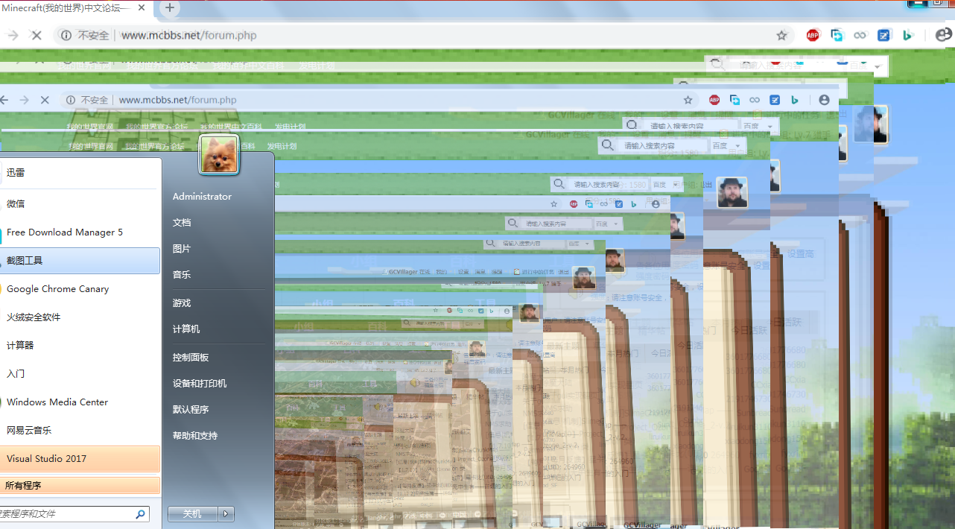Open a new tab with the plus button
This screenshot has width=955, height=529.
[x=170, y=8]
